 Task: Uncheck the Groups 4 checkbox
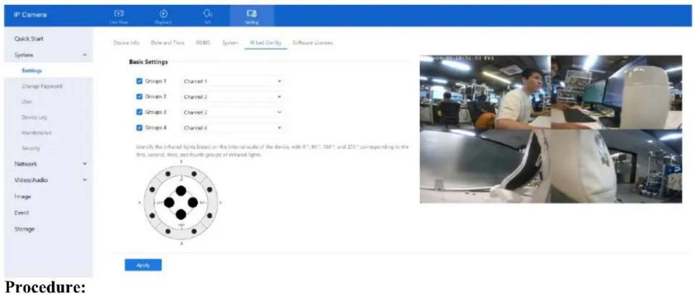tap(138, 128)
